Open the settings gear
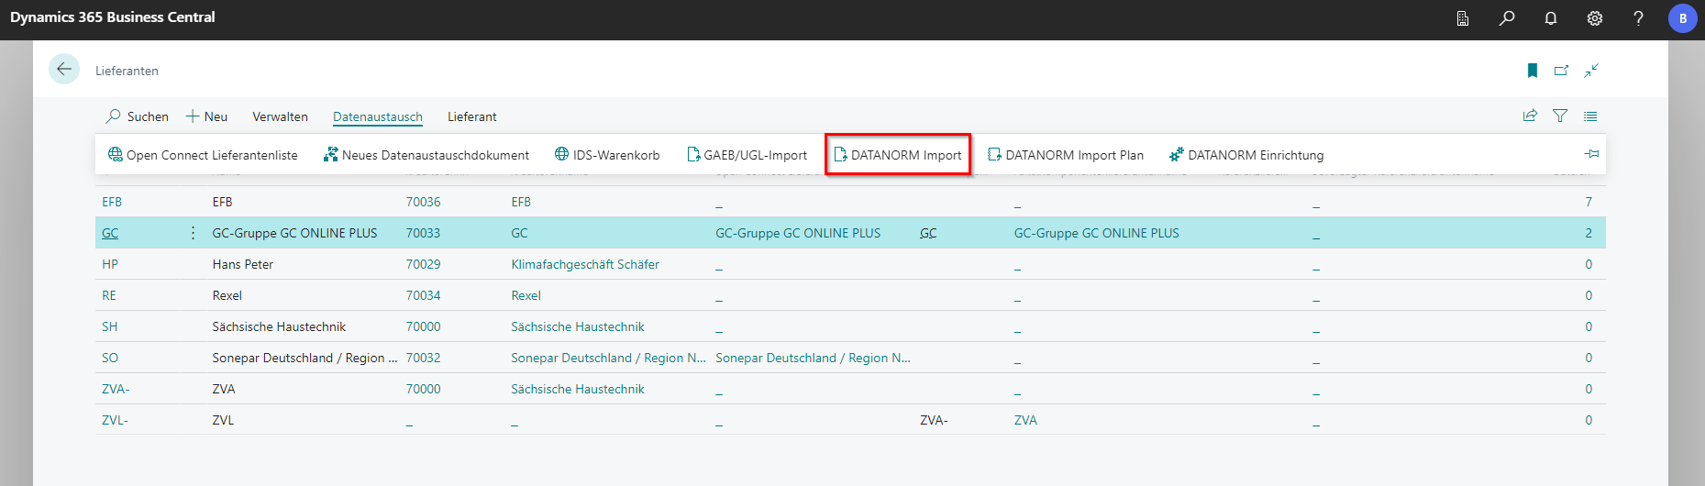This screenshot has height=486, width=1705. (x=1595, y=18)
